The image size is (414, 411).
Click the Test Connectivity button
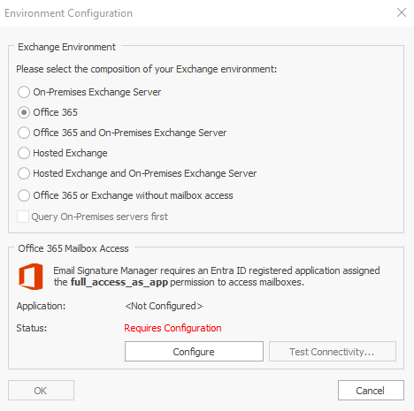click(333, 352)
